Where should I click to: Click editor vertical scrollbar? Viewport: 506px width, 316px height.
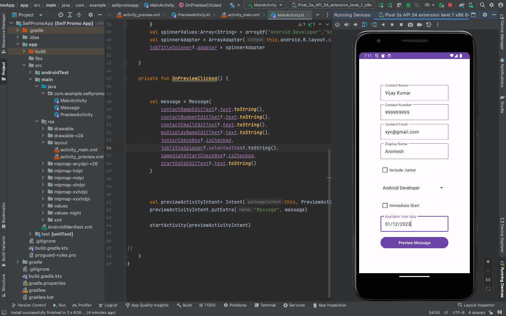(329, 224)
